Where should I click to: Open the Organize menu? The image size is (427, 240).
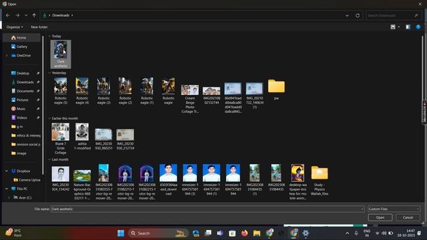click(15, 27)
